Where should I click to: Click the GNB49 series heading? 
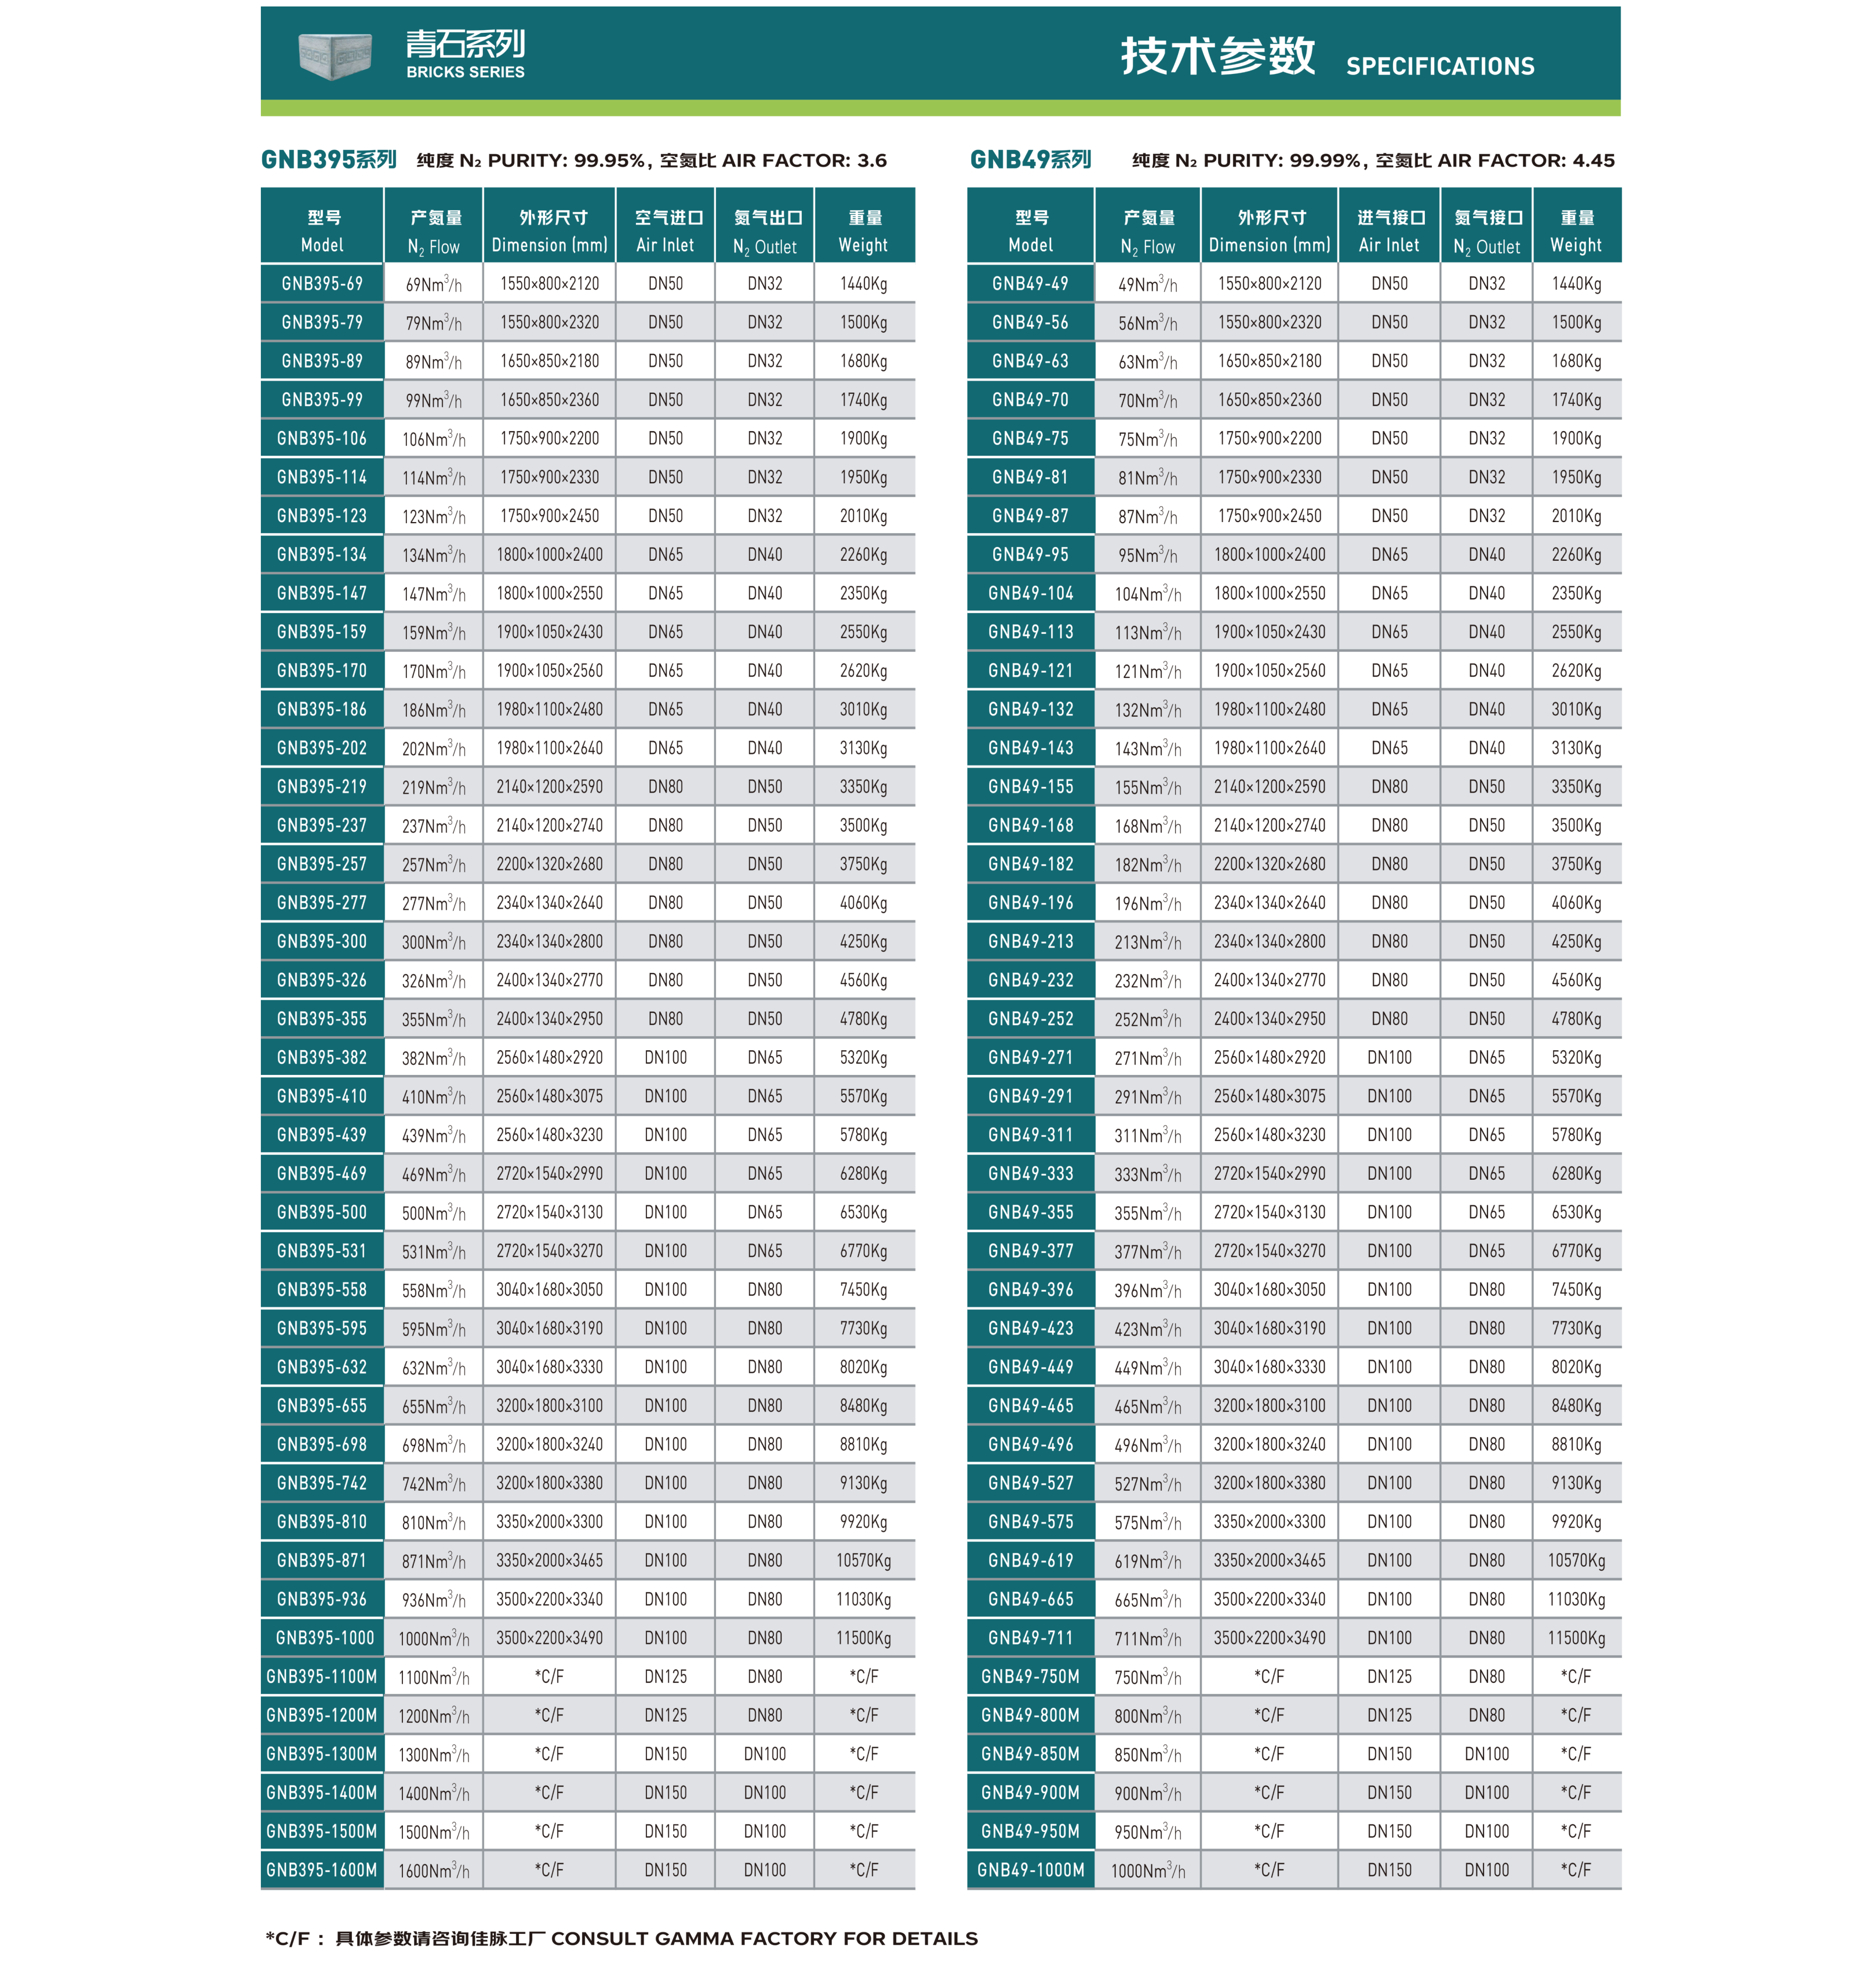(1030, 160)
